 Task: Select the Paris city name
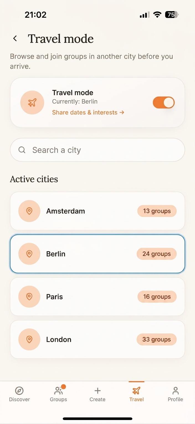point(55,297)
